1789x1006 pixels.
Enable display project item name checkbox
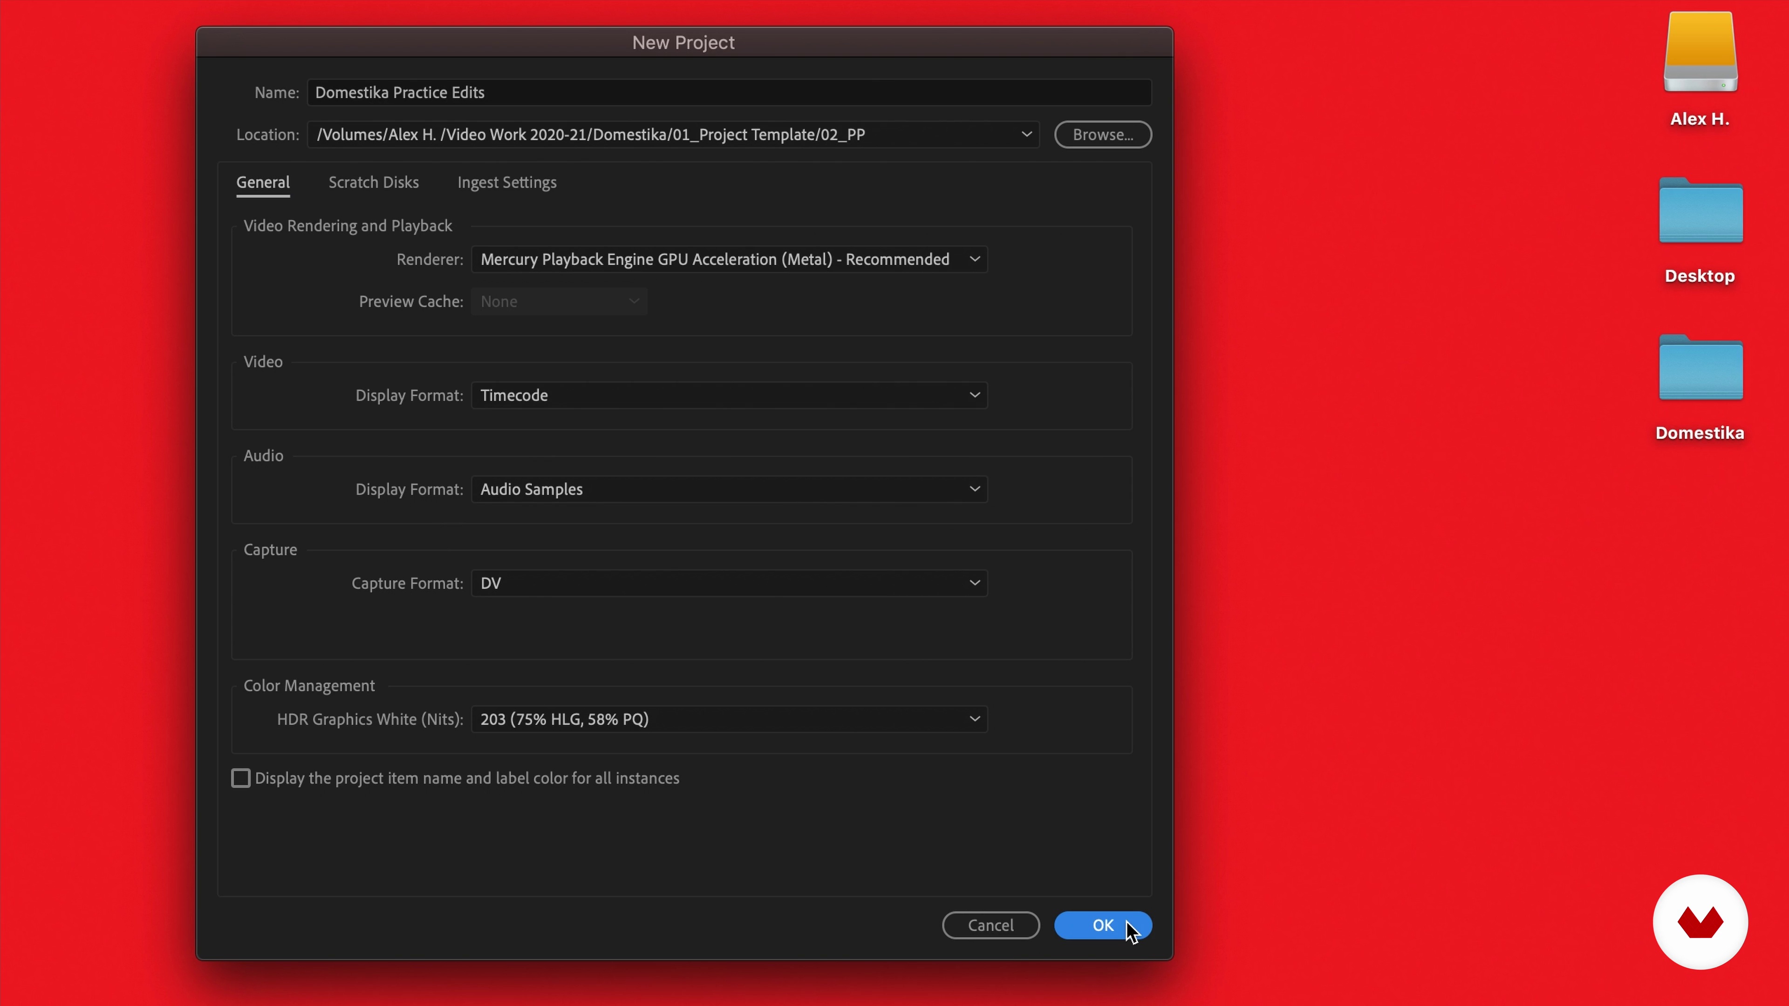tap(240, 778)
